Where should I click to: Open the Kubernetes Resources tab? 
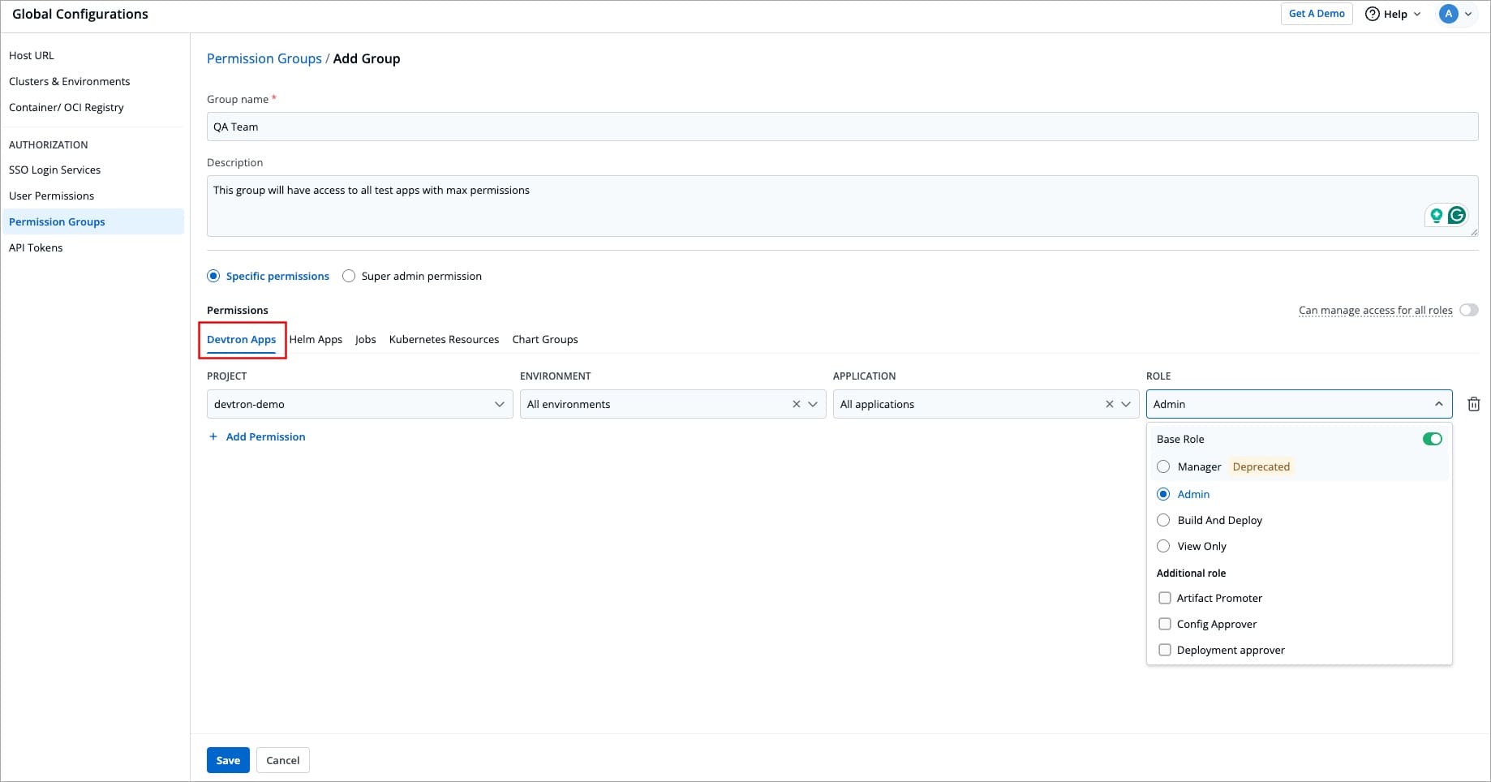[444, 339]
